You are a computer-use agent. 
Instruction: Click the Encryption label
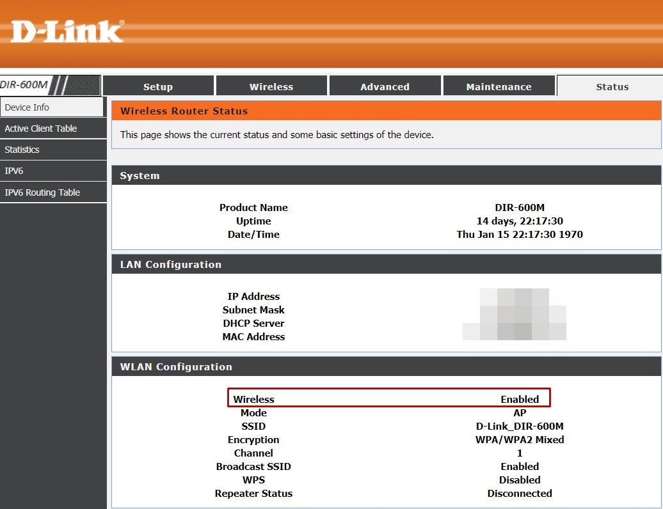click(253, 440)
